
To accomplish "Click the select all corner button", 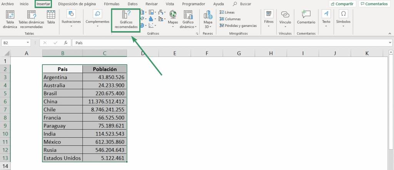I will [x=5, y=53].
